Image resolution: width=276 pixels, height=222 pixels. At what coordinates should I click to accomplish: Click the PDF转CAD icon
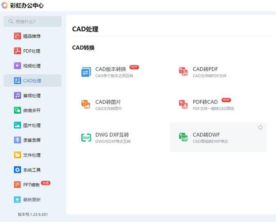pos(183,104)
